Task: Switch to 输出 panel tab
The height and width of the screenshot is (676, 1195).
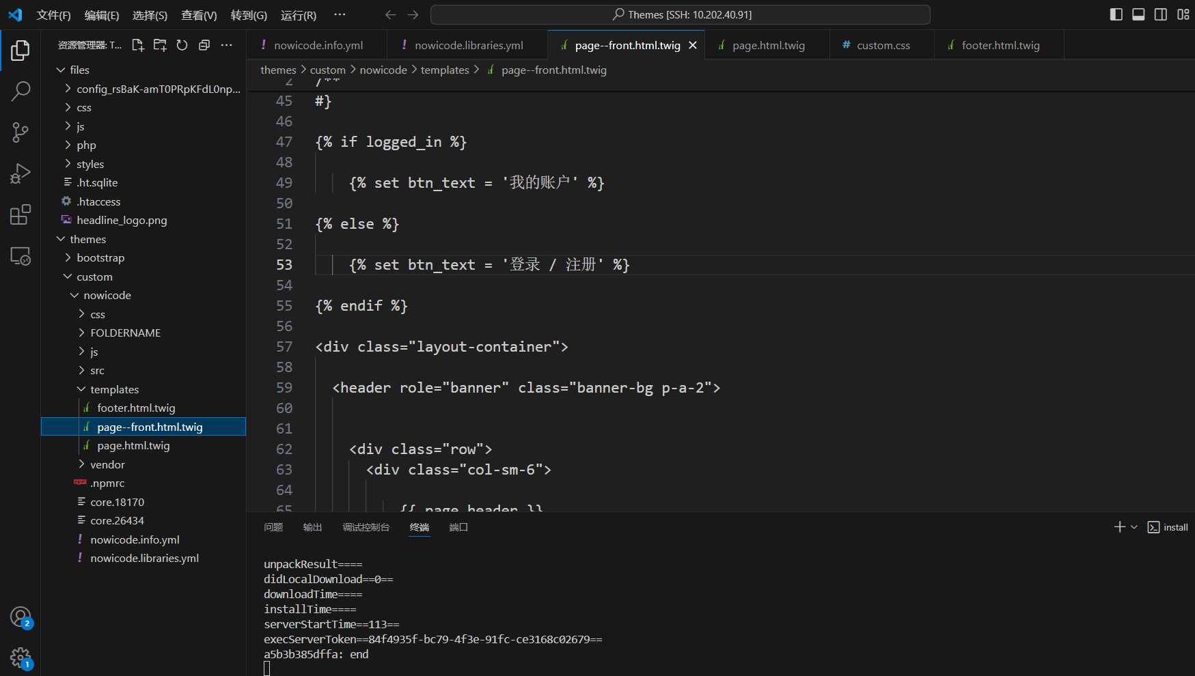Action: [x=312, y=527]
